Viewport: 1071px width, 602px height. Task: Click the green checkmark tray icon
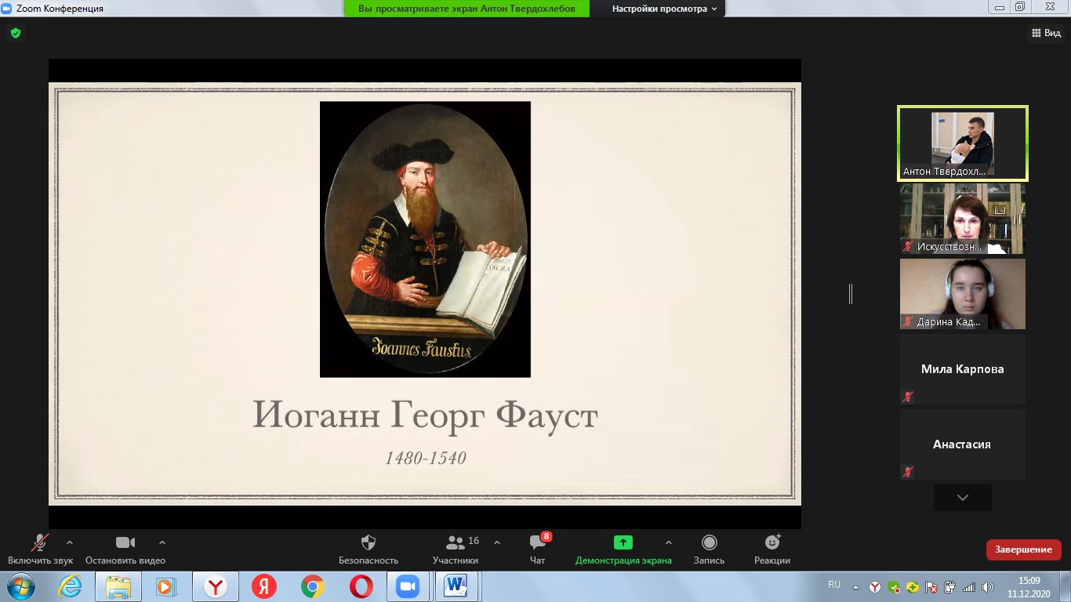point(894,586)
